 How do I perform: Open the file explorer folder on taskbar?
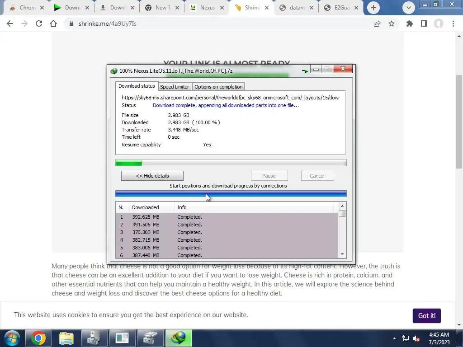point(66,338)
